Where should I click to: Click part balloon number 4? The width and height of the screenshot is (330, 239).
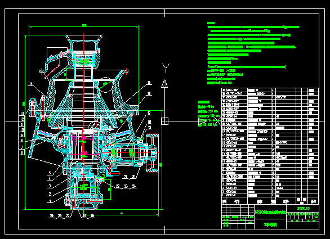point(50,178)
